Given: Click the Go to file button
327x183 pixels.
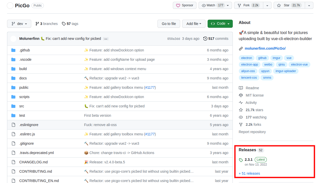Looking at the screenshot, I should 169,24.
